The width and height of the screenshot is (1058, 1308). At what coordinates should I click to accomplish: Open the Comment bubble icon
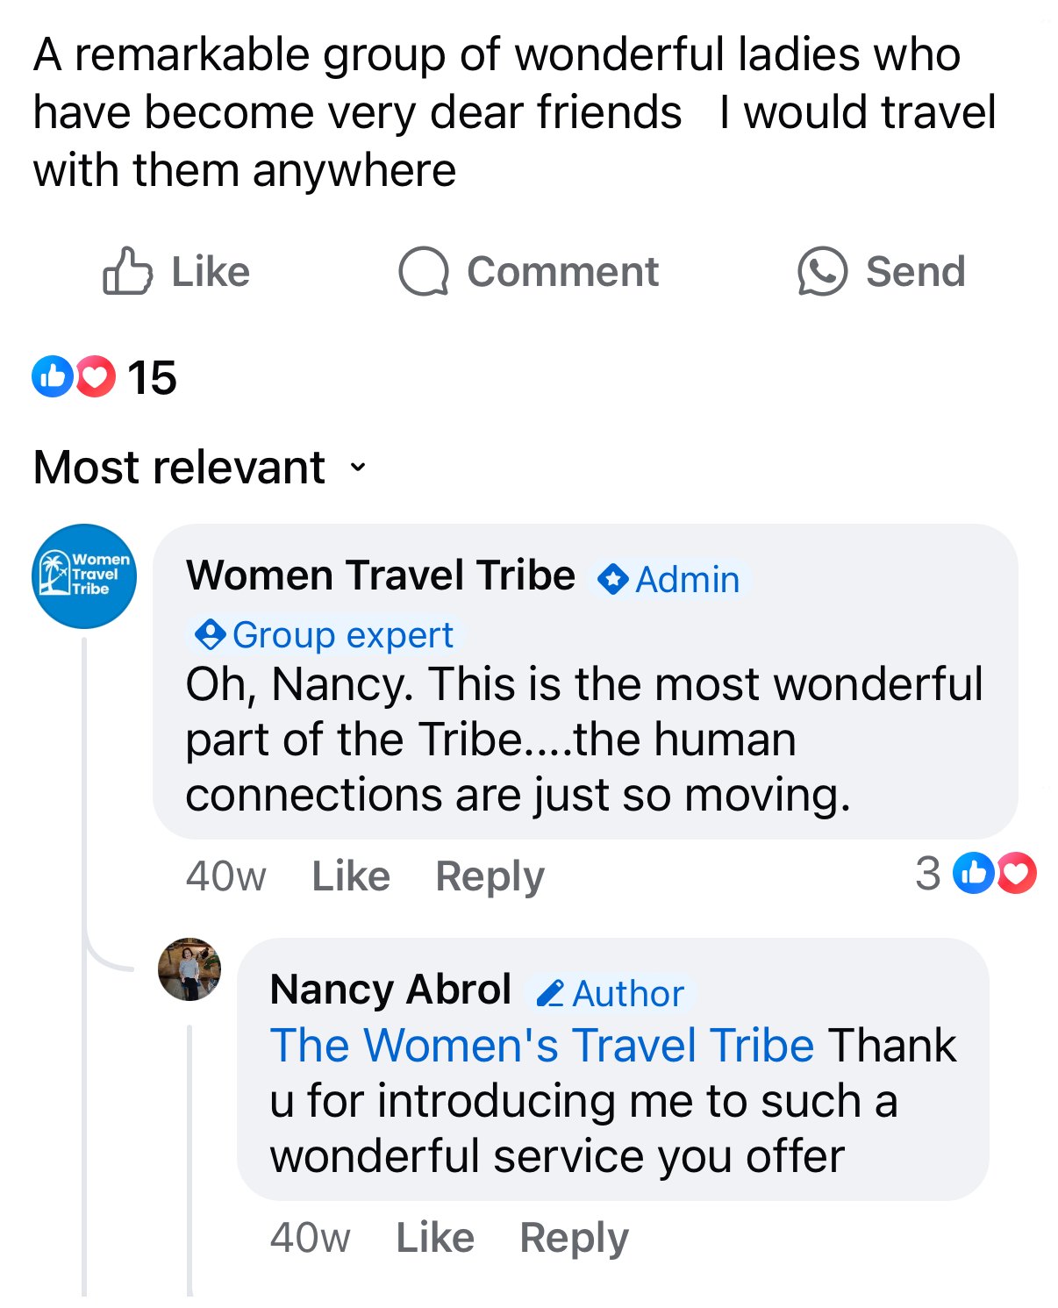[x=425, y=271]
